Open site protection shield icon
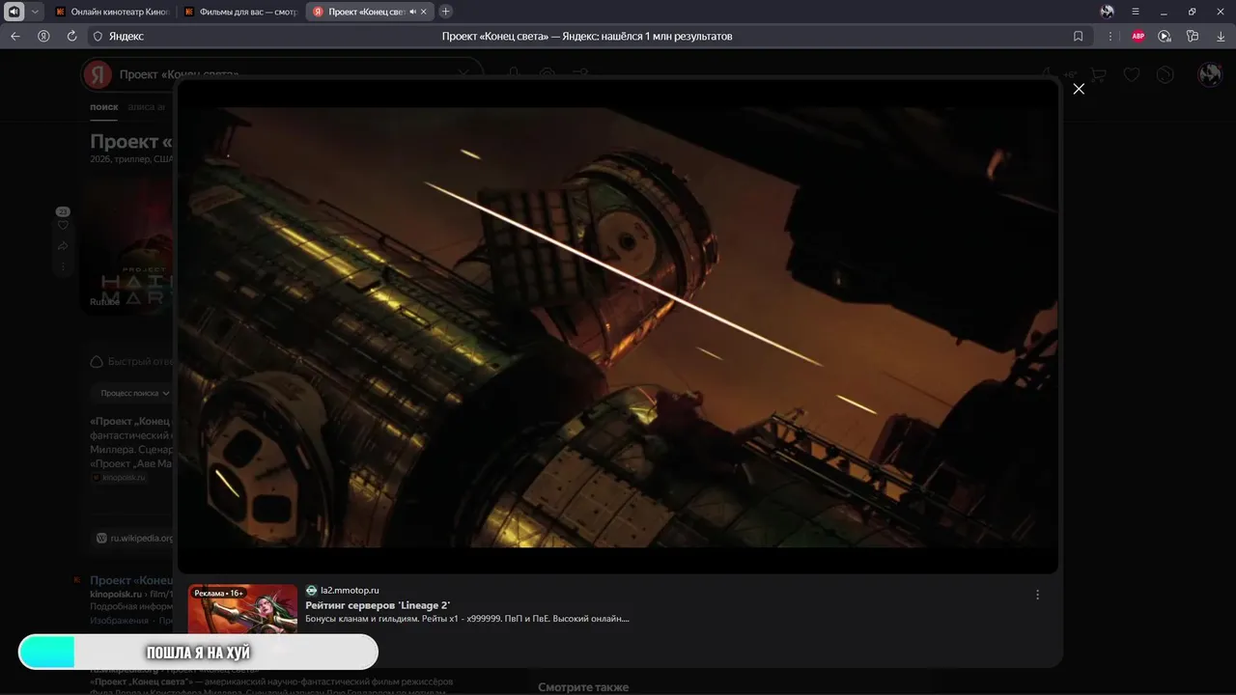 tap(98, 36)
